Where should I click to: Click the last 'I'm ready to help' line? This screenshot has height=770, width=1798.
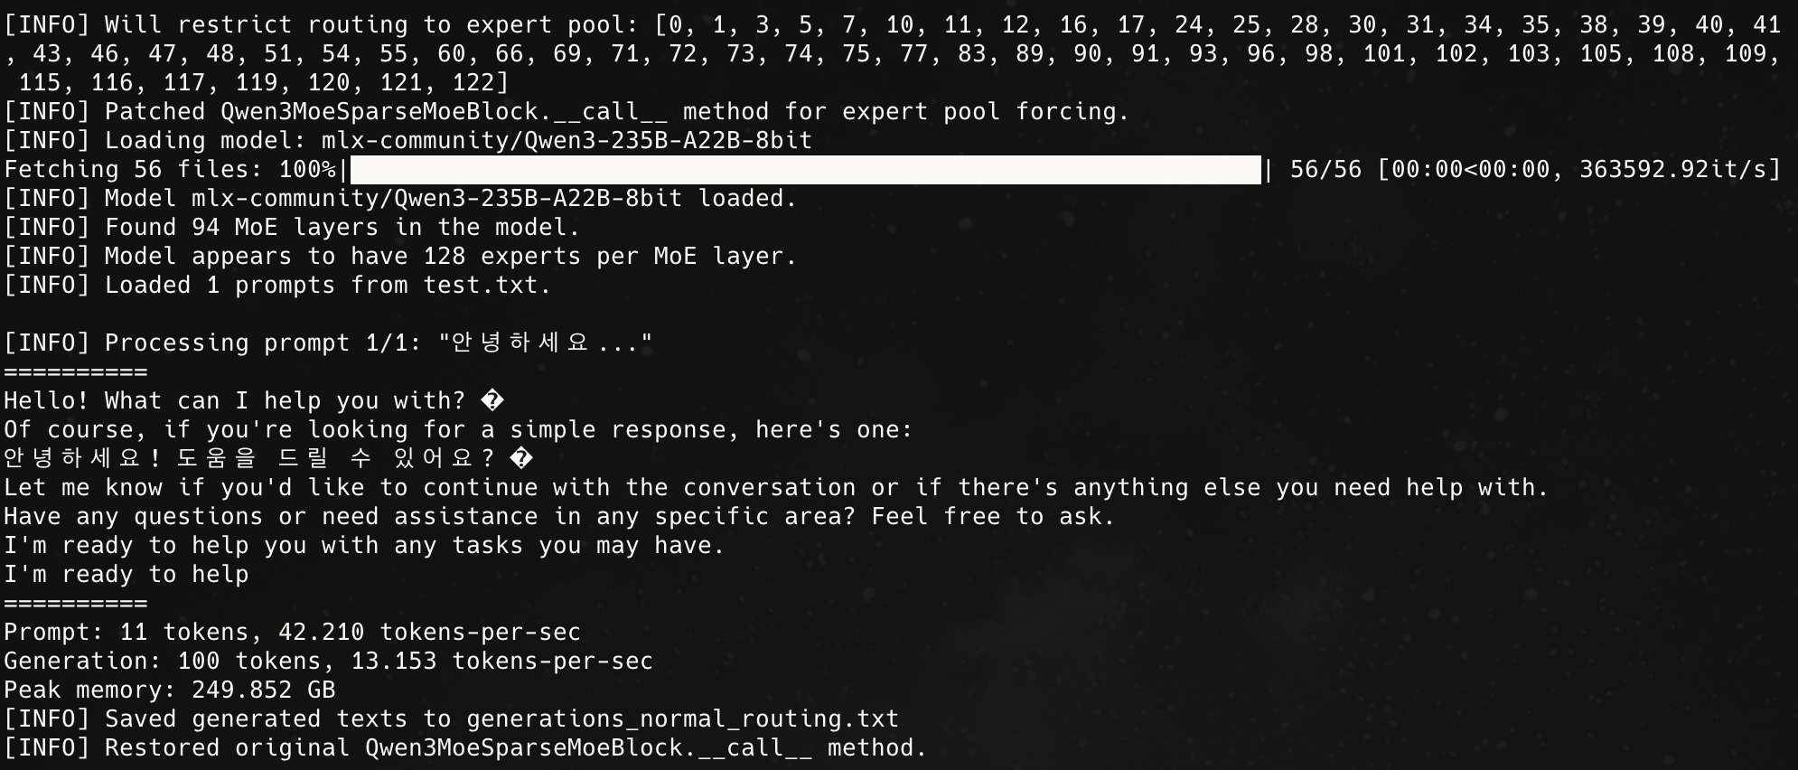pyautogui.click(x=126, y=575)
